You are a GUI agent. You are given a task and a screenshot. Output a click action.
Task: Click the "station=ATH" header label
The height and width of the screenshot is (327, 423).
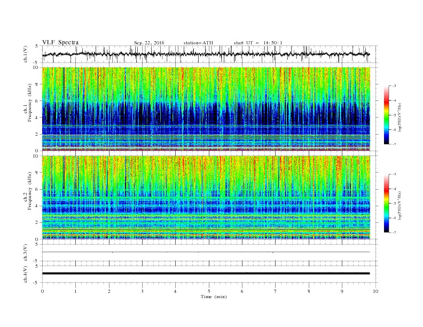tap(198, 43)
